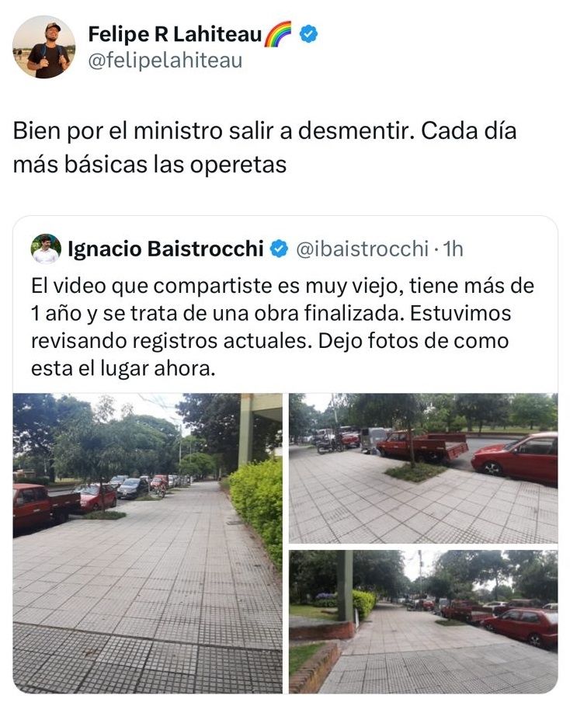Click Ignacio Baistrocchi's verified badge

(279, 249)
